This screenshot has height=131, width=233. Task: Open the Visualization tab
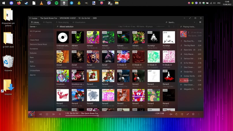pos(79,22)
